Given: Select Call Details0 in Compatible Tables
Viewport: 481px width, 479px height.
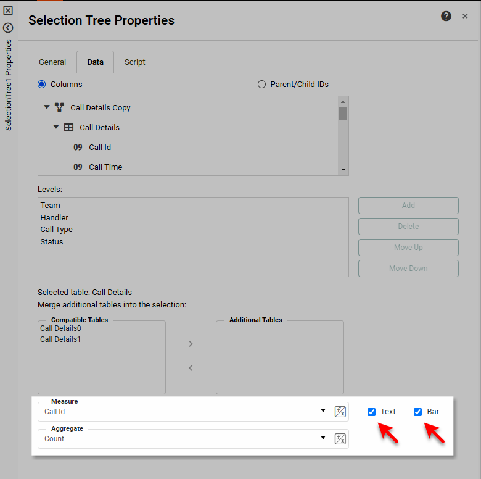Looking at the screenshot, I should (x=60, y=328).
